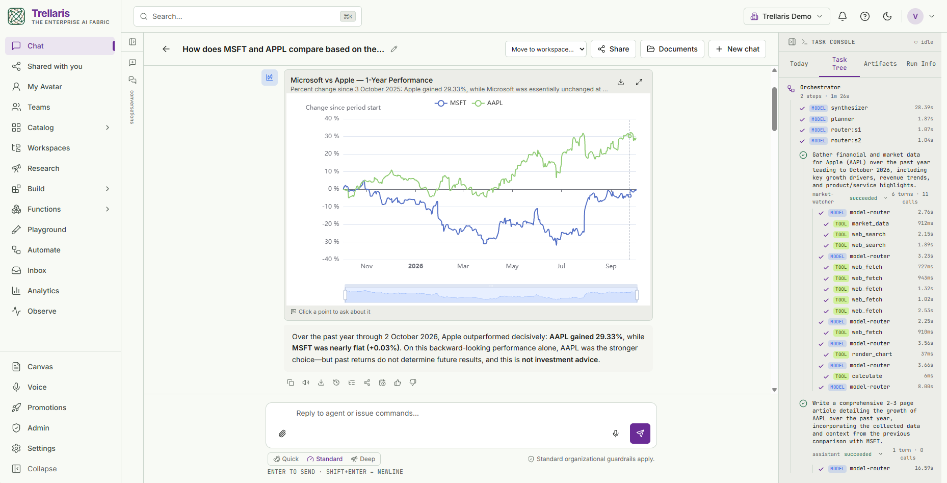
Task: Download the response message icon
Action: point(321,383)
